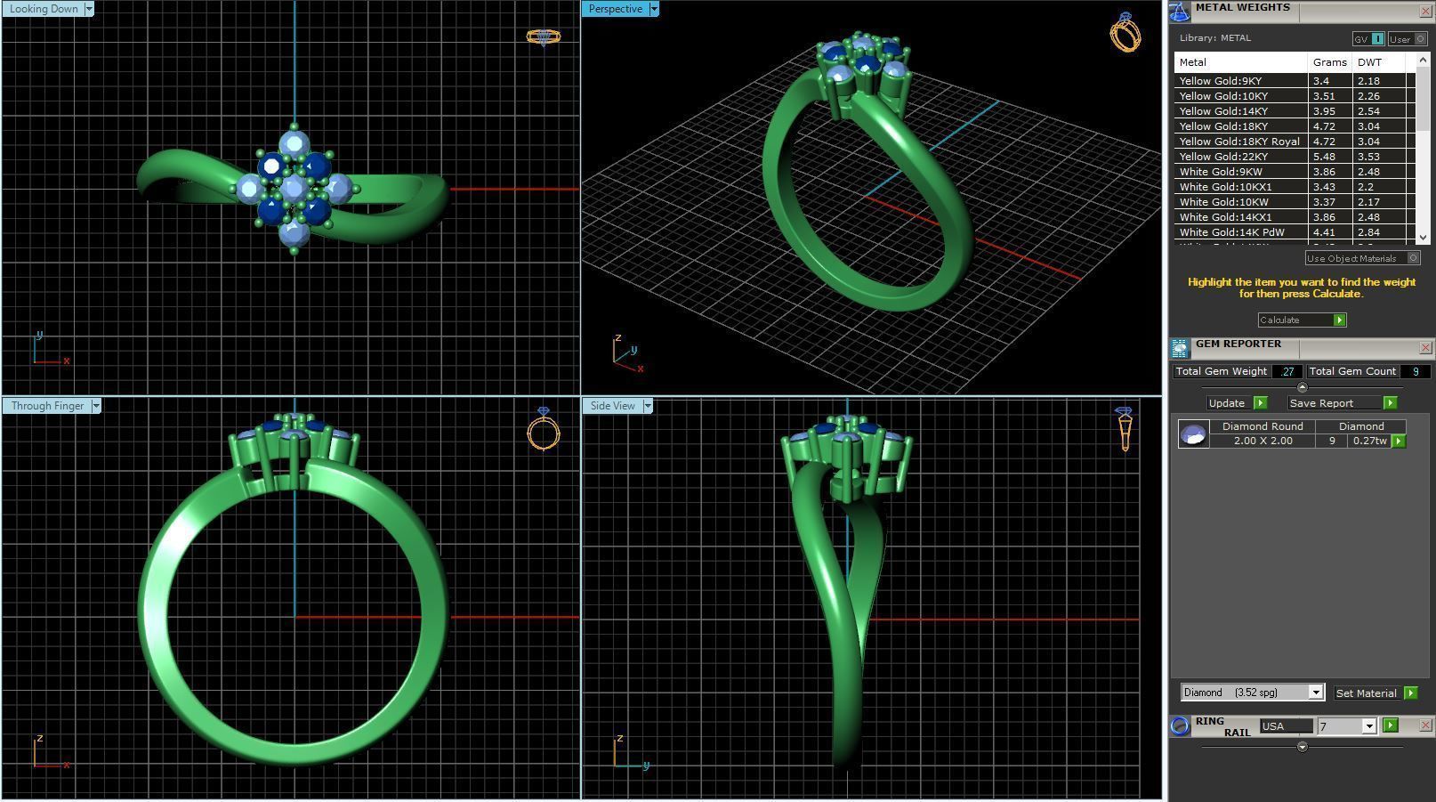
Task: Click the ring icon in Through Finger viewport
Action: pyautogui.click(x=544, y=429)
